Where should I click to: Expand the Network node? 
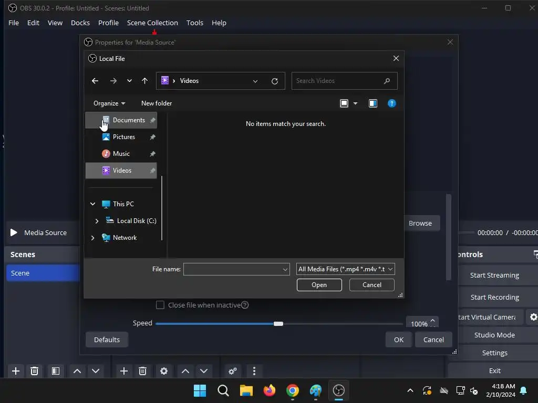tap(92, 238)
